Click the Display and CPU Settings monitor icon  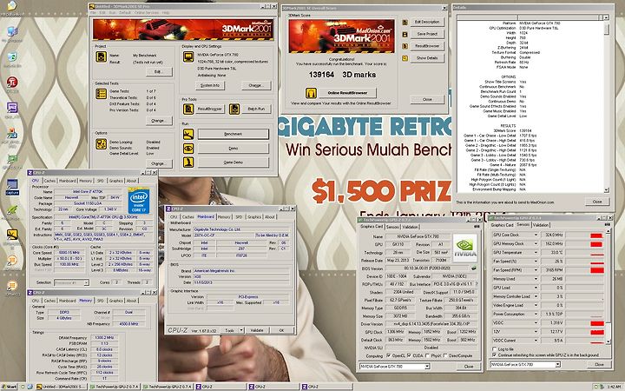coord(188,56)
